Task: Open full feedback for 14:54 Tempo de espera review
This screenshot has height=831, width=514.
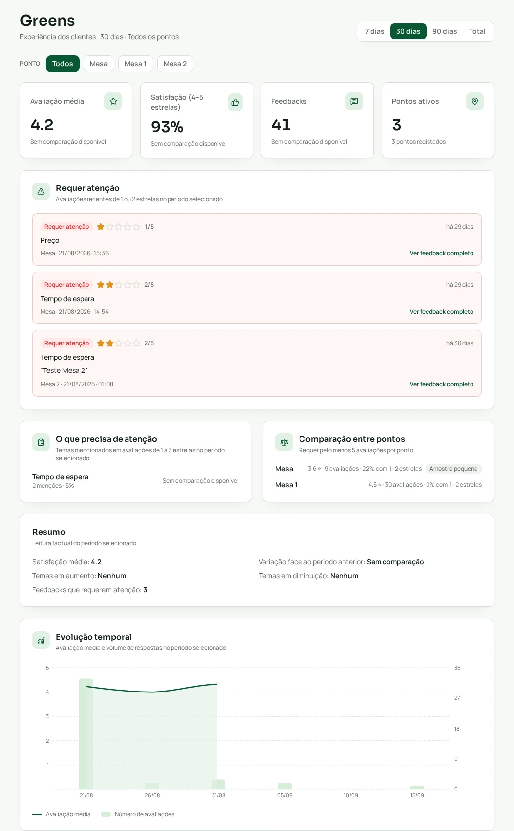Action: (441, 312)
